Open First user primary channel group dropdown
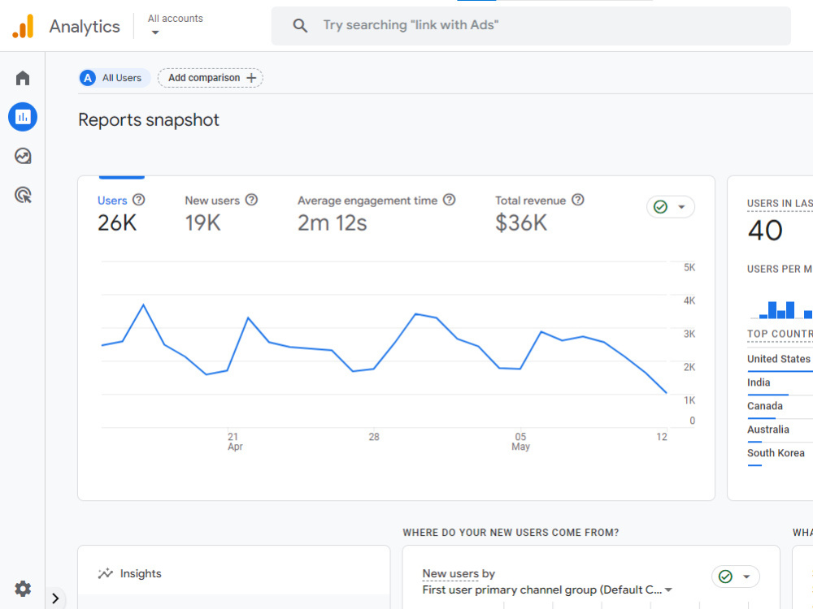Screen dimensions: 813x609 click(x=547, y=590)
